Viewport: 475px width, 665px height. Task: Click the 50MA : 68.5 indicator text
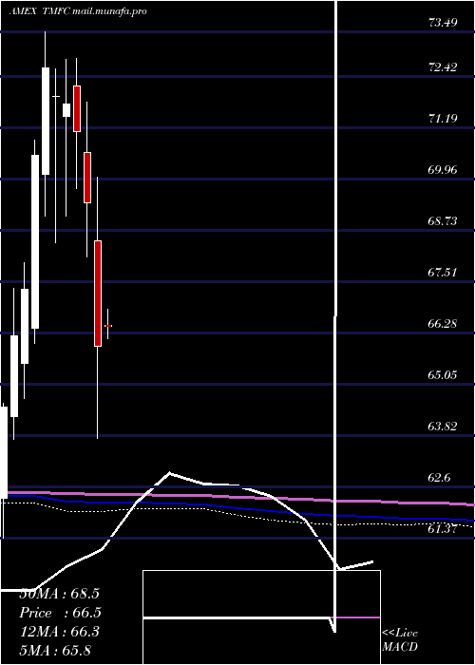(59, 594)
